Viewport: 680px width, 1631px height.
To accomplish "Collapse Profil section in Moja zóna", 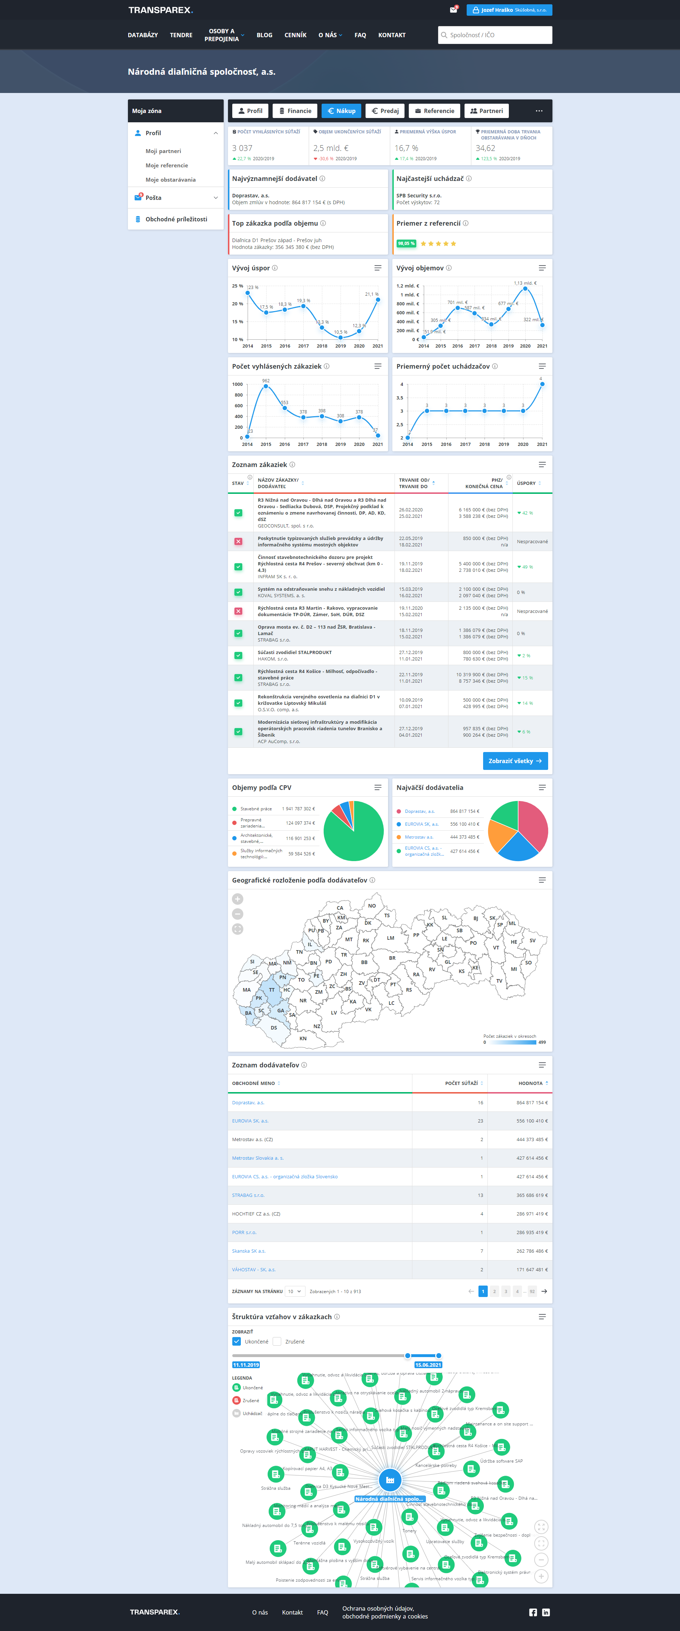I will pos(216,133).
